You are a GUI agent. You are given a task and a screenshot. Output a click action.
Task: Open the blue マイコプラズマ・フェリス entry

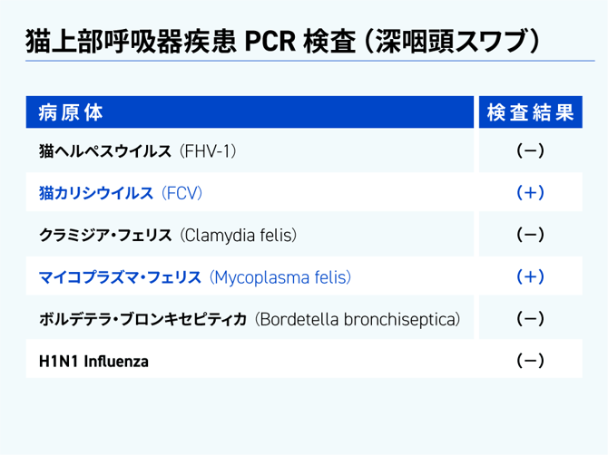click(120, 277)
